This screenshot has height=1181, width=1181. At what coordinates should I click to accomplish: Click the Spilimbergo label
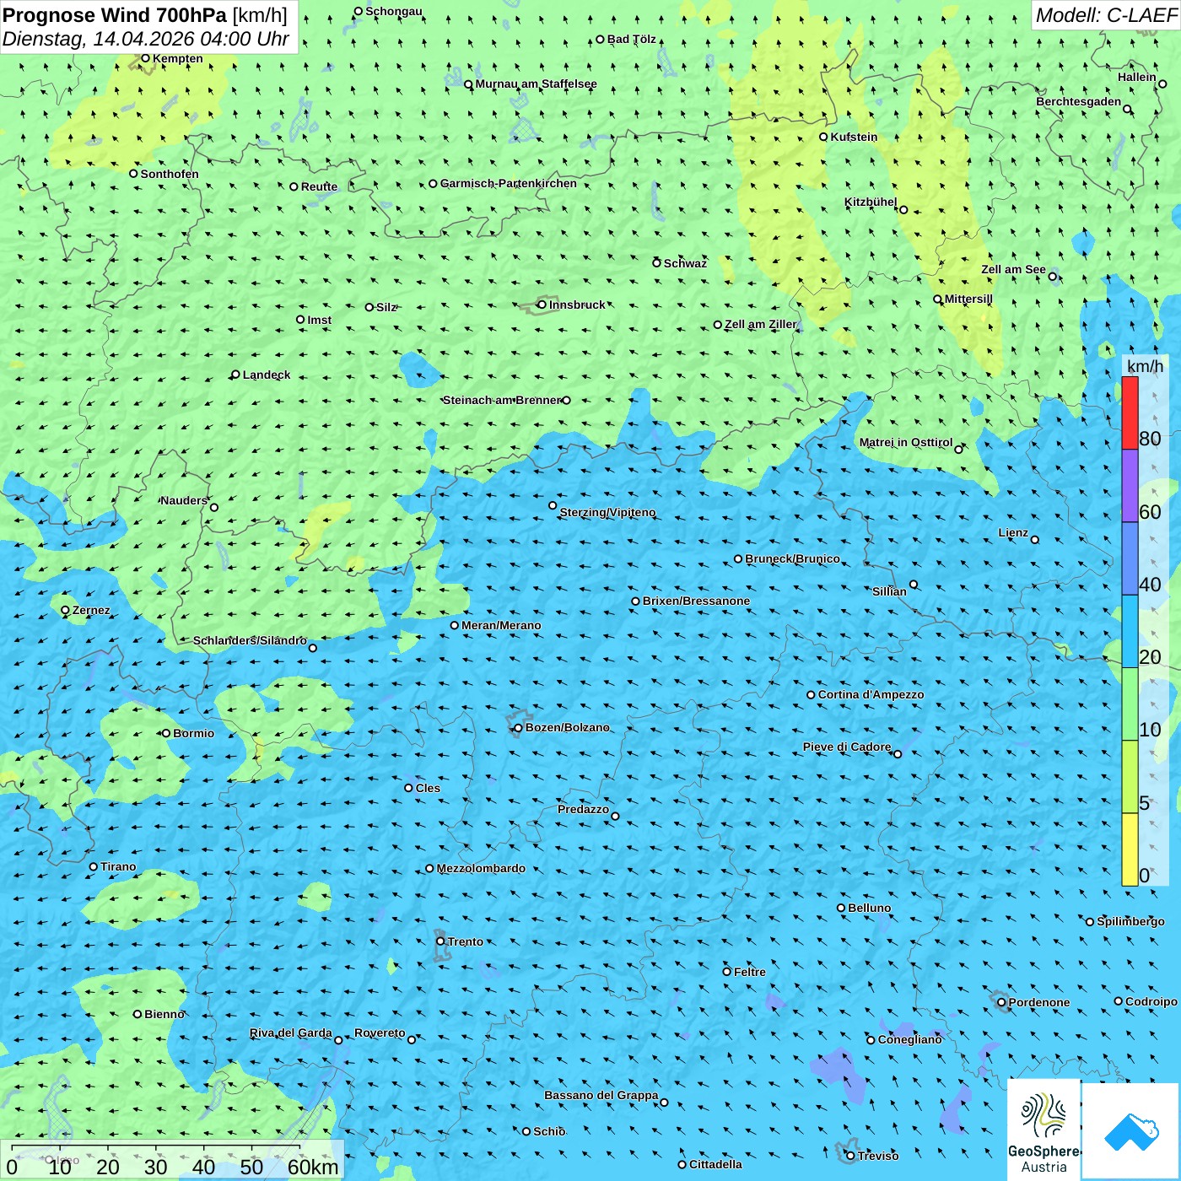[1130, 921]
